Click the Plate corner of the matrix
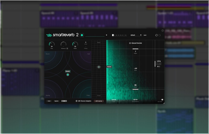This screenshot has height=134, width=209. (88, 96)
